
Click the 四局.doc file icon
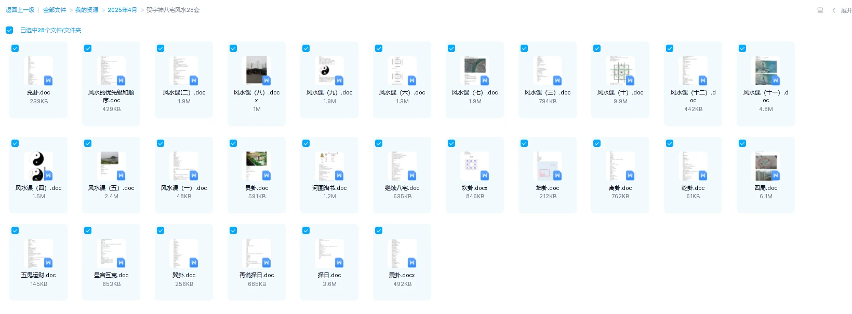(x=766, y=166)
